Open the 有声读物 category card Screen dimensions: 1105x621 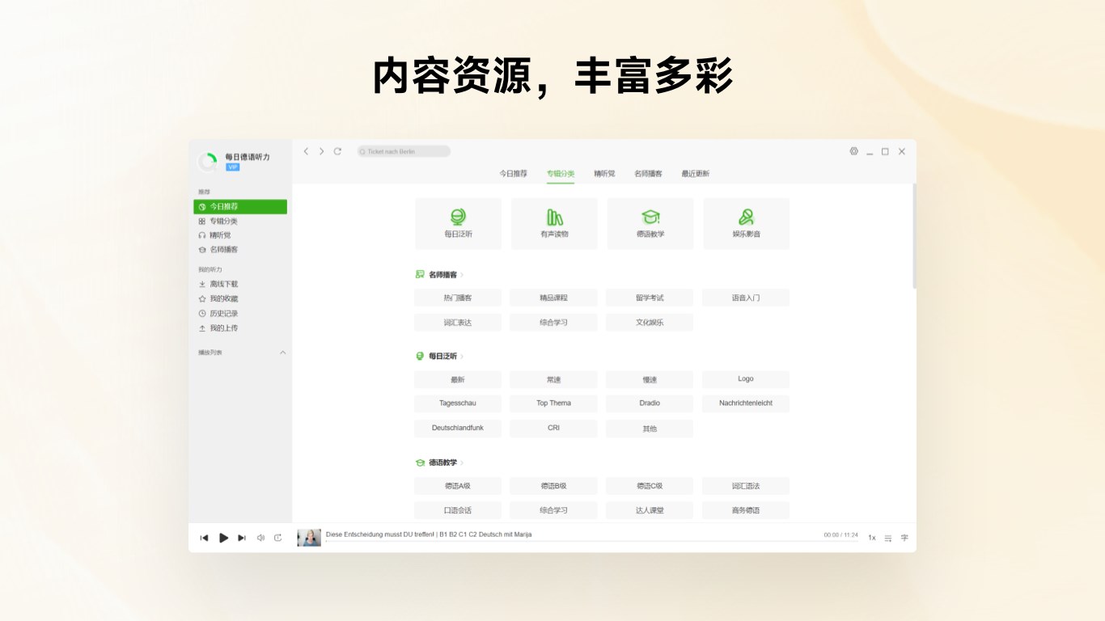[554, 224]
